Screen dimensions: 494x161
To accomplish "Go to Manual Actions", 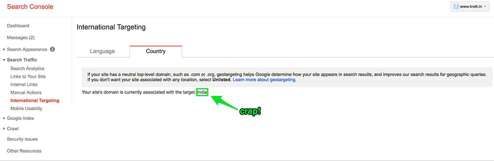I will click(x=26, y=92).
